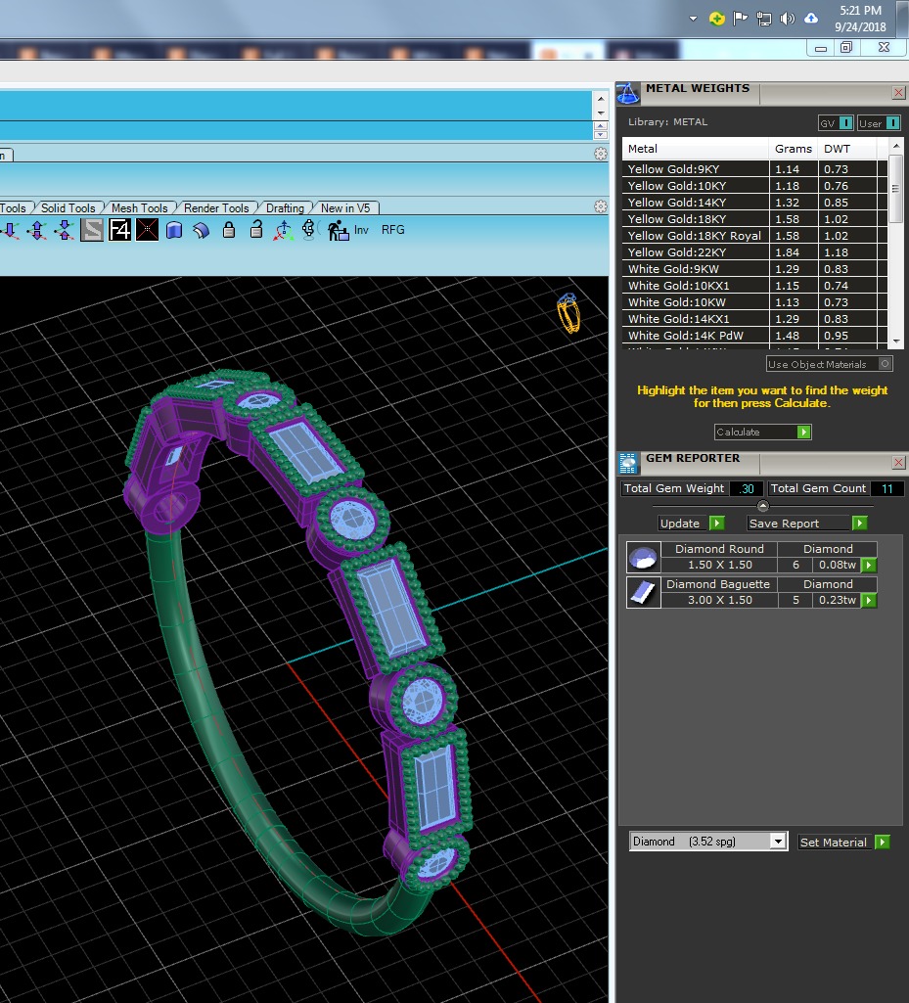Click the XYZ axis gumball icon
The height and width of the screenshot is (1003, 909).
[x=283, y=230]
